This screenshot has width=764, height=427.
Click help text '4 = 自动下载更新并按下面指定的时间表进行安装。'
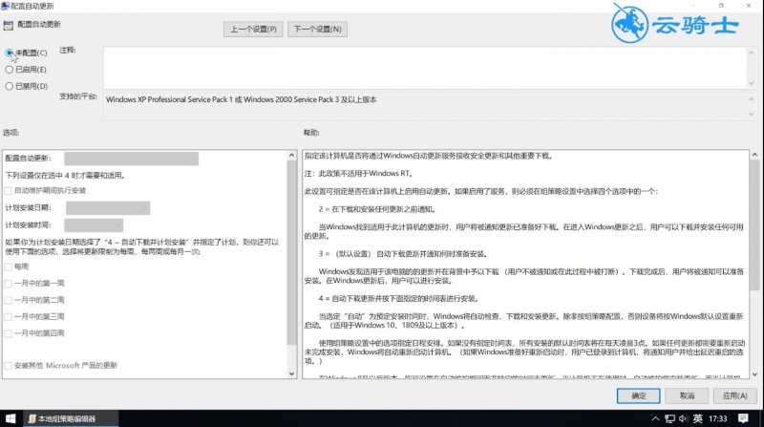click(398, 298)
